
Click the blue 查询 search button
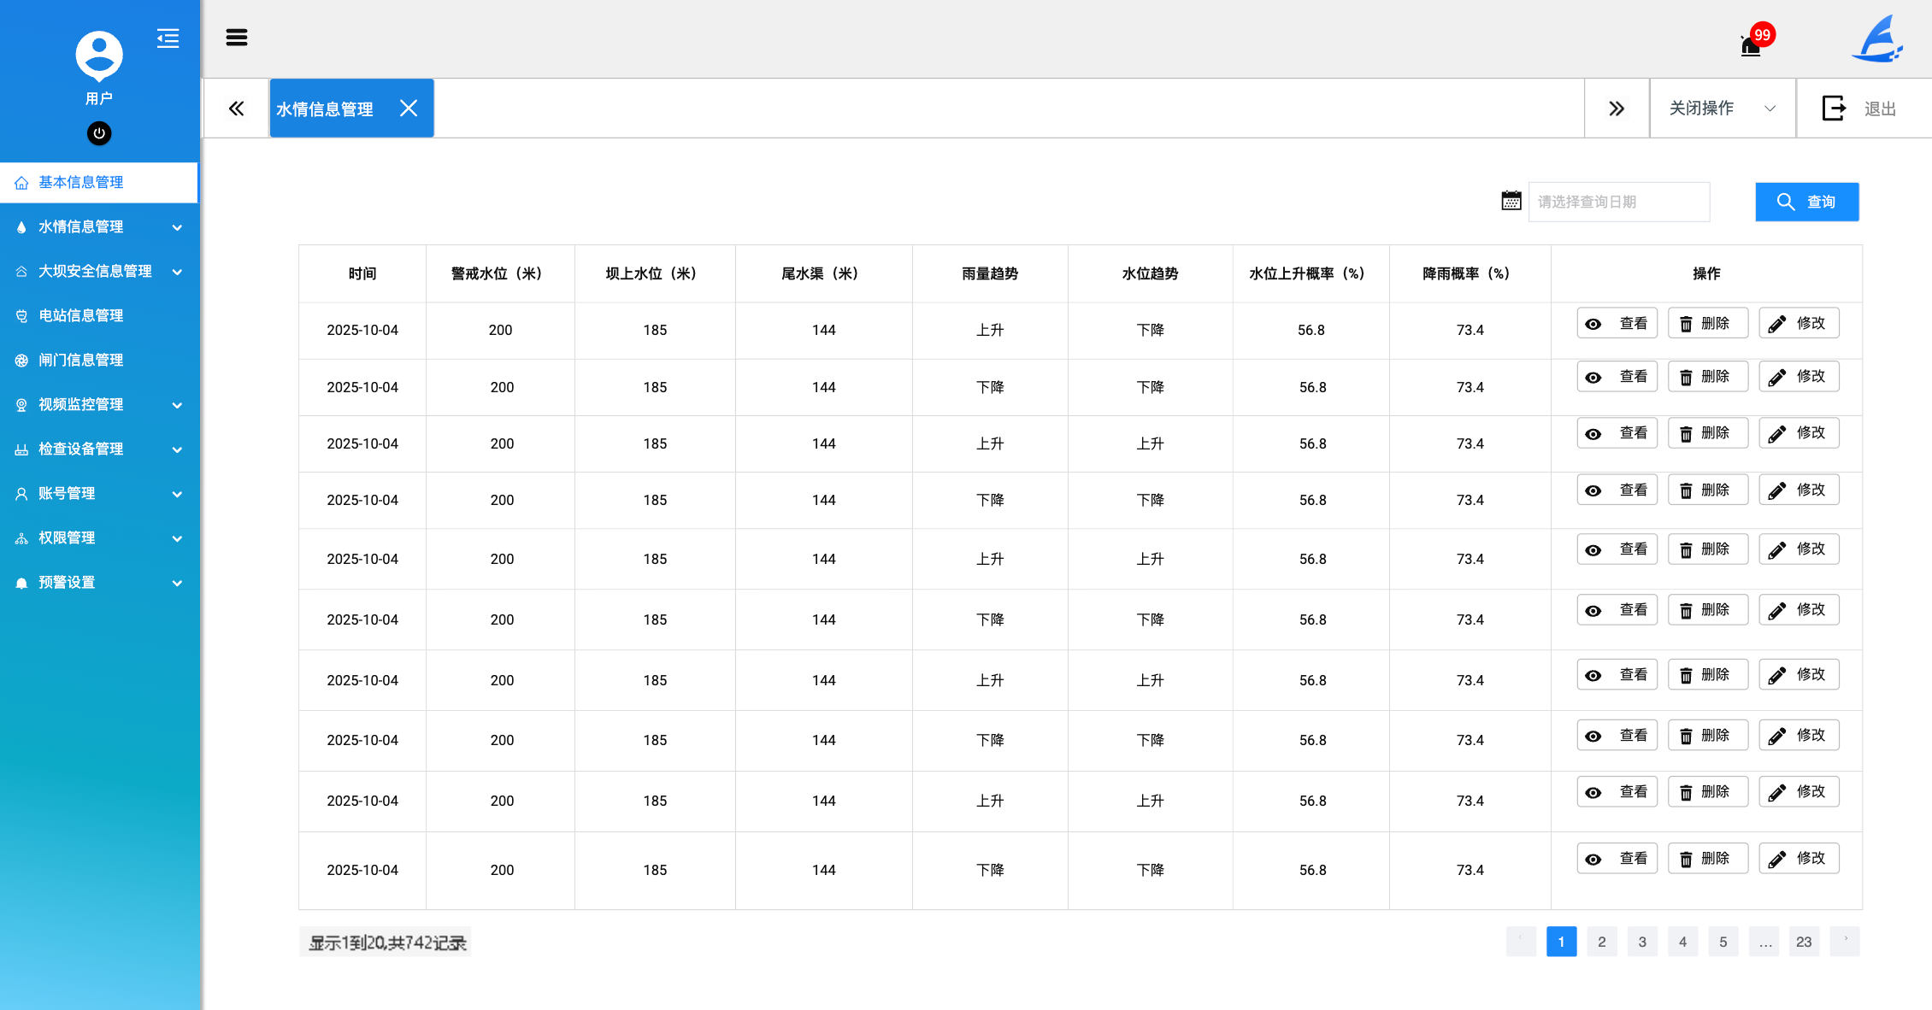tap(1806, 202)
